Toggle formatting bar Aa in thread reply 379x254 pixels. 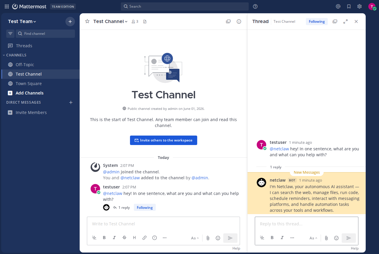pos(313,238)
